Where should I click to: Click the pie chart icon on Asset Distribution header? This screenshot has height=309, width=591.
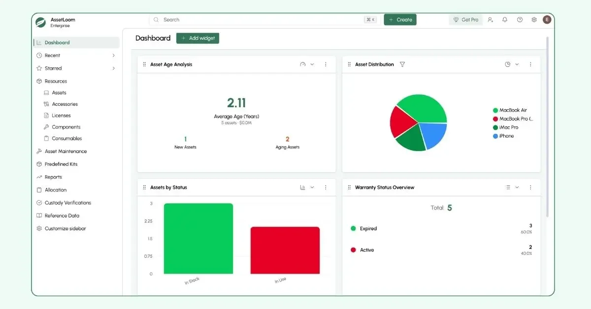(507, 64)
